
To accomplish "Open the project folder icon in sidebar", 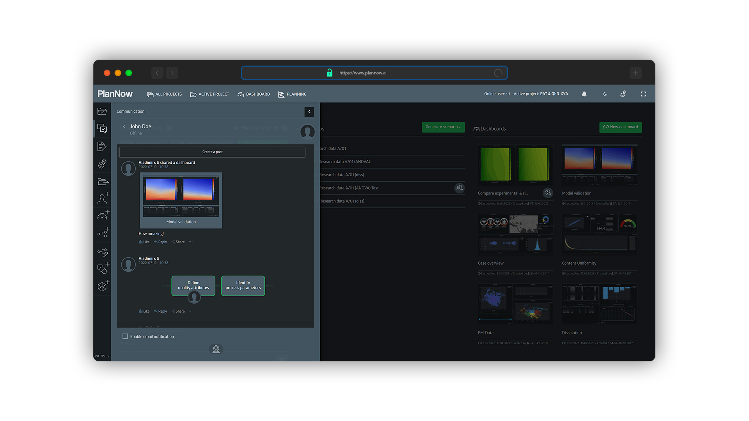I will click(x=102, y=111).
